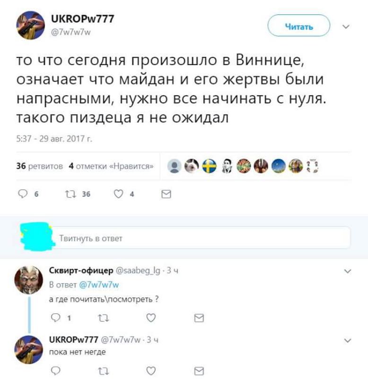Retweet the 'пока нет негде' reply
Viewport: 368px width, 379px height.
(103, 371)
